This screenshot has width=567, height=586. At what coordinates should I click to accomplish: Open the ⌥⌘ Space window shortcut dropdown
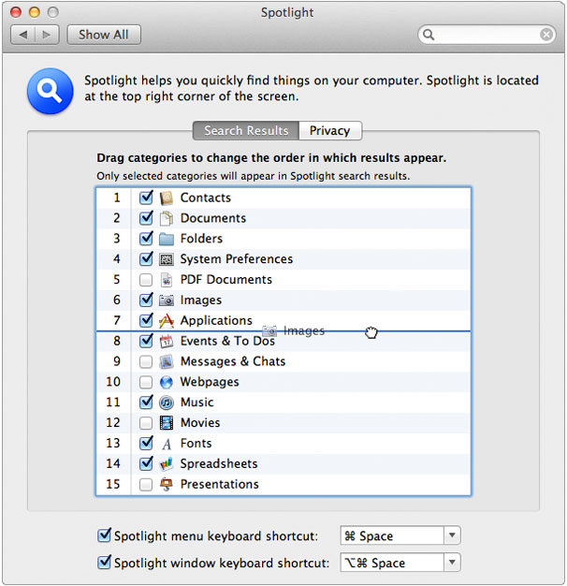(400, 563)
